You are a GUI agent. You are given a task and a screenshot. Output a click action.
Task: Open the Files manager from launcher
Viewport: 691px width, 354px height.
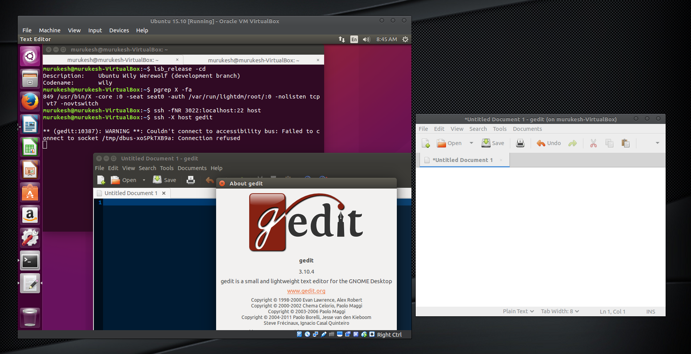tap(30, 79)
